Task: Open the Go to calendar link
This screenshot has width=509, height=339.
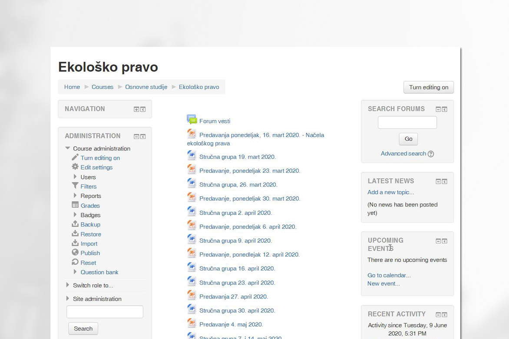Action: [389, 275]
